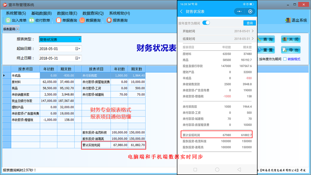Click the 壹本账 app logo icon
Viewport: 311px width, 175px height.
(5, 5)
